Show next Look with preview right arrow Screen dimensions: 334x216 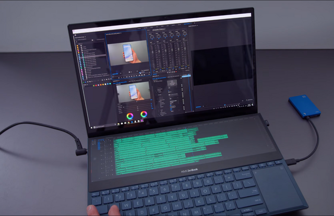pos(149,90)
